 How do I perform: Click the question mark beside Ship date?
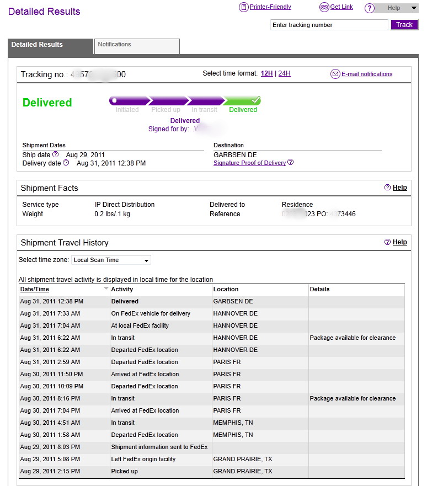(56, 154)
